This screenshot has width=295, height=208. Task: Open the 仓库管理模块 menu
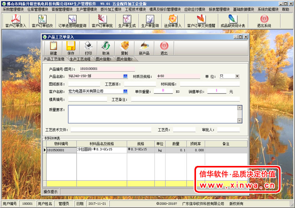pos(38,9)
